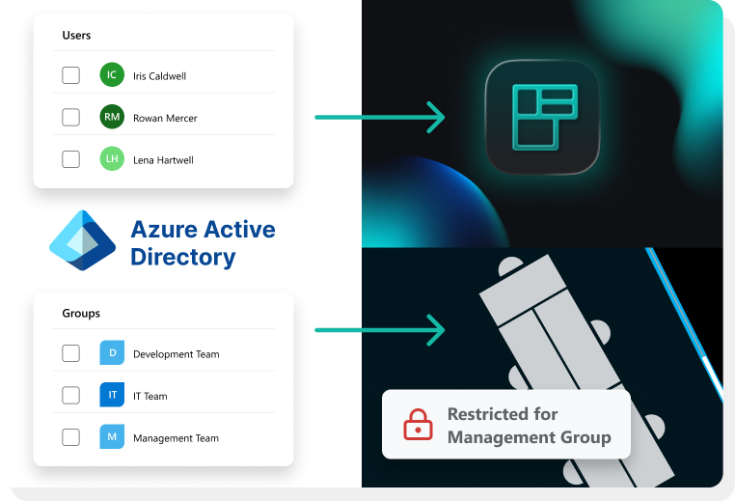Click the red padlock icon

pos(418,425)
